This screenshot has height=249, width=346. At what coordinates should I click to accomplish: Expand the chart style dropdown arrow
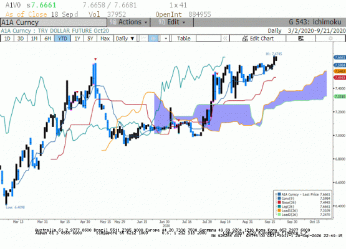point(166,39)
